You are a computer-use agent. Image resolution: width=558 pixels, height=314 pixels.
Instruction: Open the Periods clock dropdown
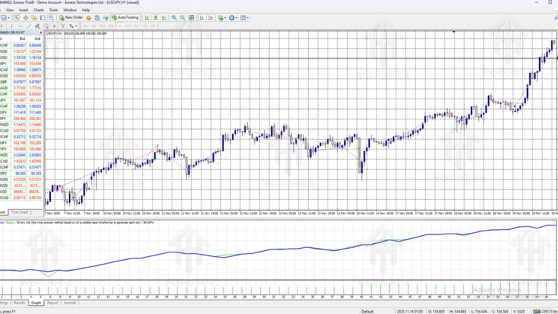pyautogui.click(x=233, y=18)
